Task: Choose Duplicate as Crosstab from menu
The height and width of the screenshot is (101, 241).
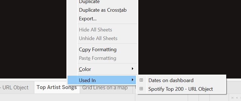Action: (x=103, y=10)
